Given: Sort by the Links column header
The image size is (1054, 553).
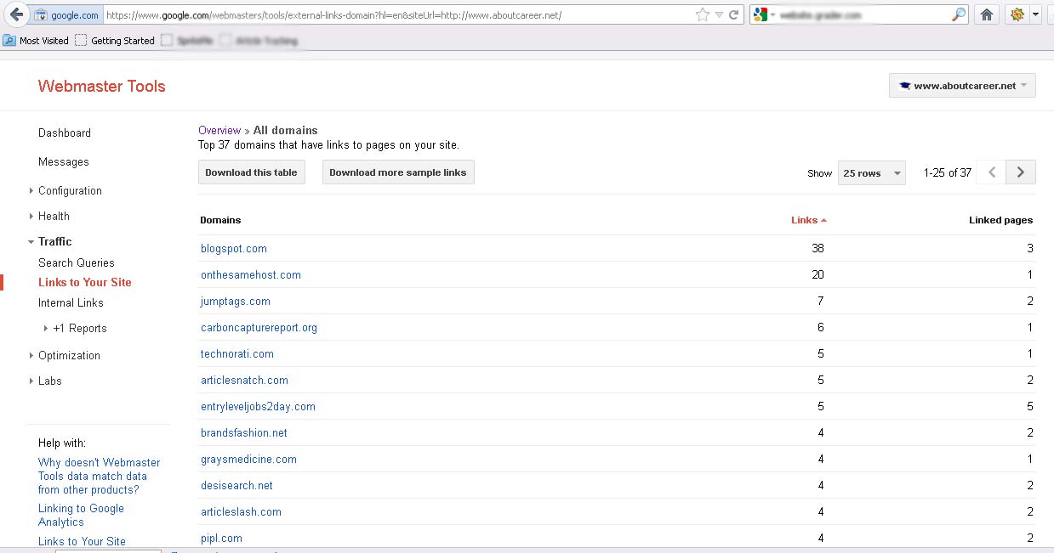Looking at the screenshot, I should 808,220.
